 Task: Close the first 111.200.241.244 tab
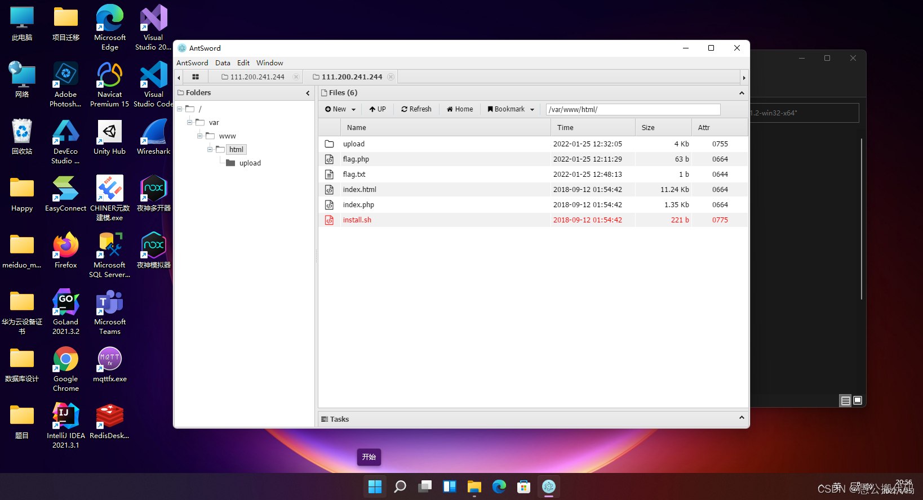(296, 77)
